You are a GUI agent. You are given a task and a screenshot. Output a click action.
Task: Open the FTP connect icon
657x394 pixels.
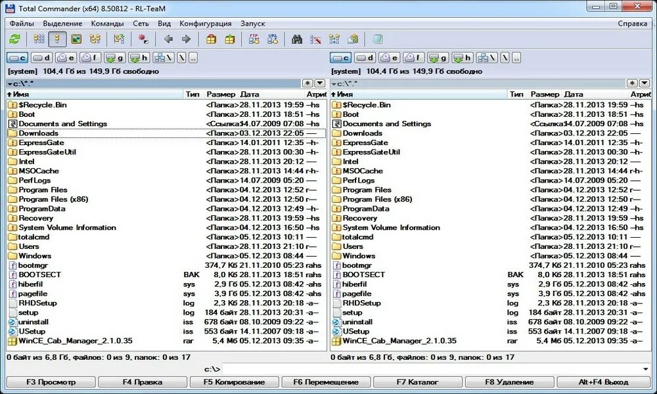pos(254,39)
